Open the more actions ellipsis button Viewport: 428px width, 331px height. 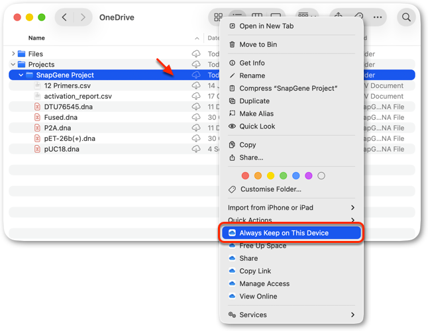[378, 17]
